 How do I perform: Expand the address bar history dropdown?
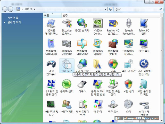point(105,9)
